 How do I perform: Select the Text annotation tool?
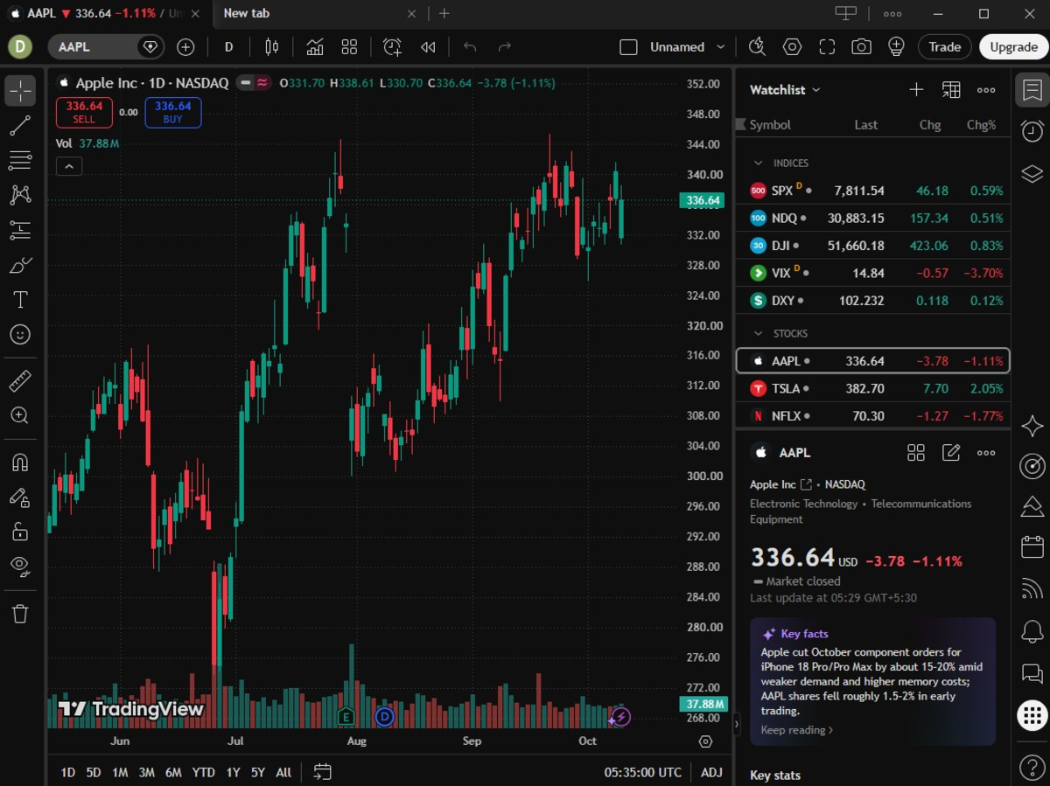click(x=20, y=300)
